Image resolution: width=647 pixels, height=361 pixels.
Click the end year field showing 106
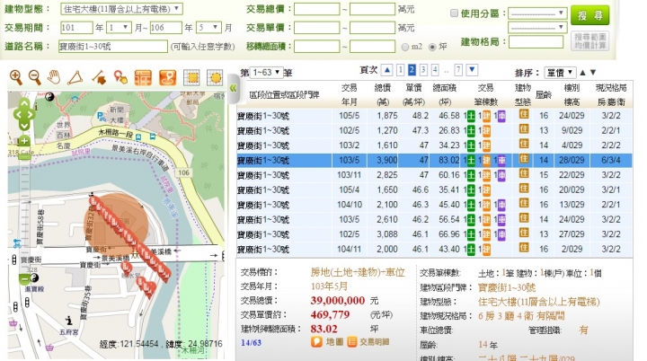click(165, 28)
